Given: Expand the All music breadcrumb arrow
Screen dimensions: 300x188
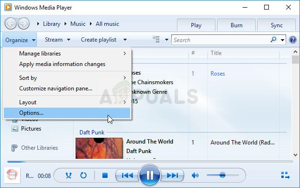Looking at the screenshot, I should pos(91,24).
